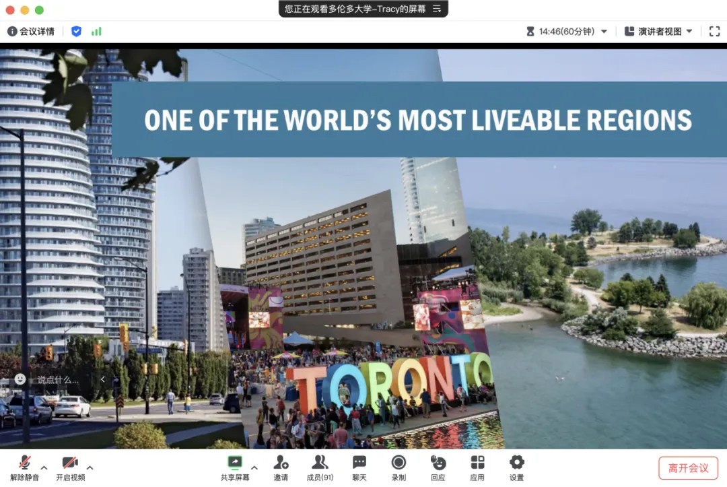The height and width of the screenshot is (487, 727).
Task: Open meeting details (会议详情)
Action: click(x=30, y=32)
